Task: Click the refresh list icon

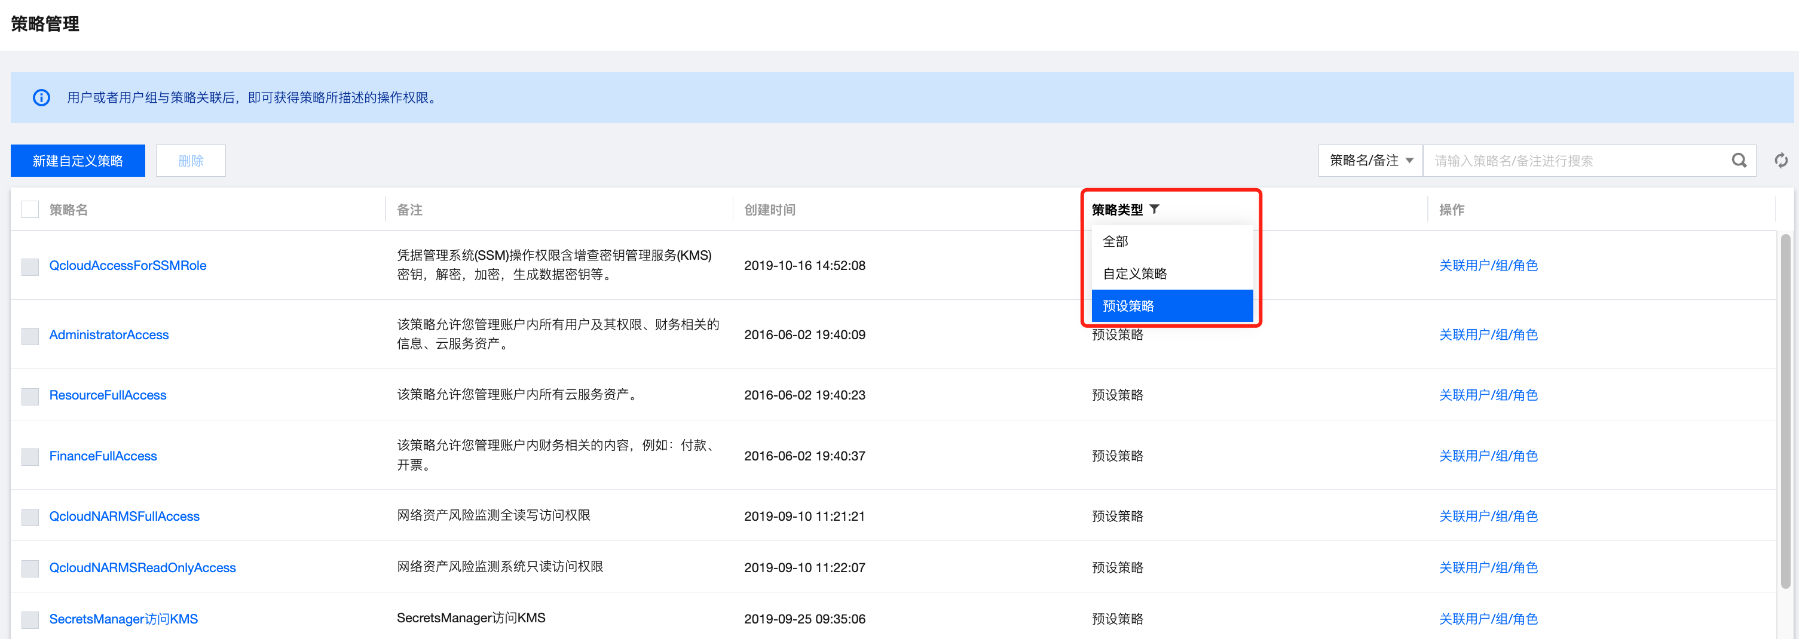Action: (x=1781, y=161)
